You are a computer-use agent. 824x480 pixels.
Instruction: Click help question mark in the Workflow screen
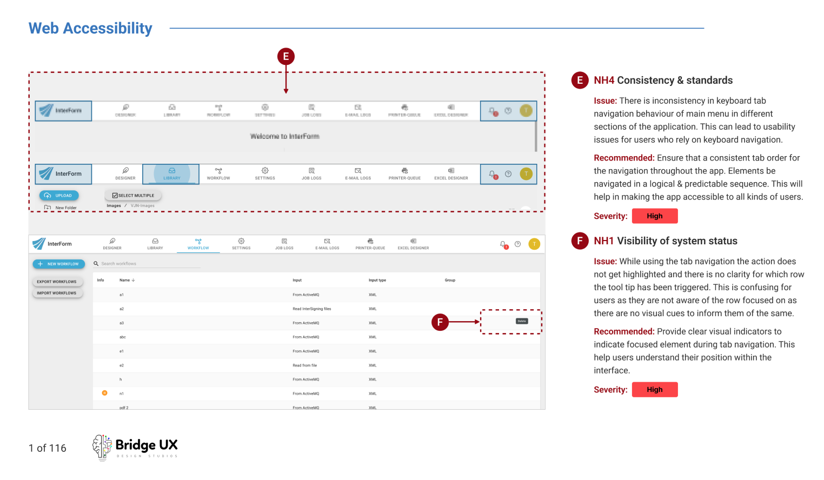517,244
